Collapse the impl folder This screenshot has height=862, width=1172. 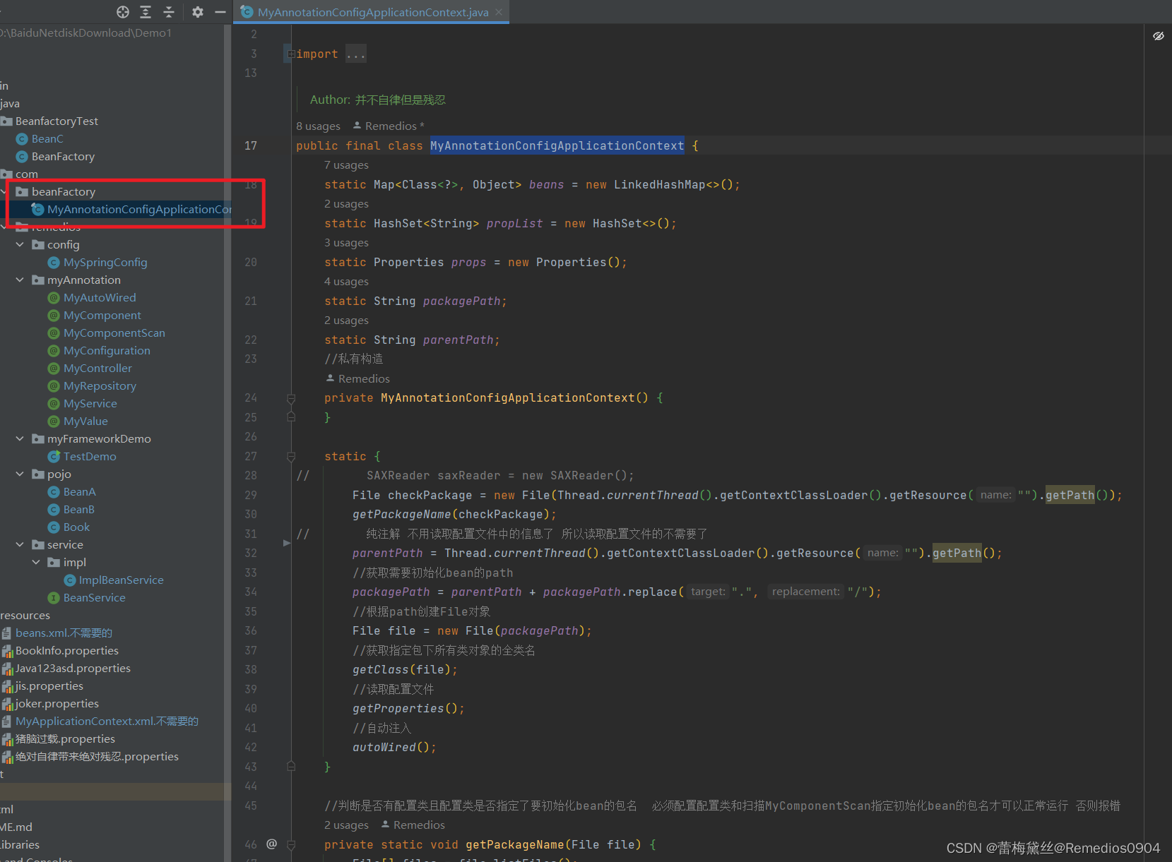coord(36,563)
